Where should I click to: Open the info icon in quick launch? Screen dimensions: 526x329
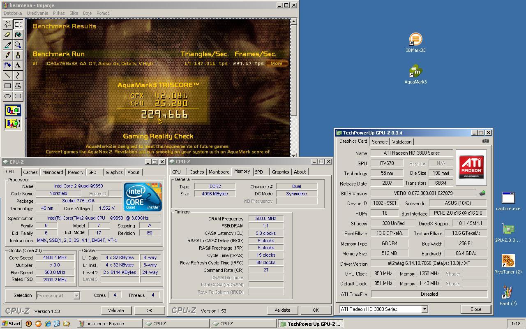[29, 324]
